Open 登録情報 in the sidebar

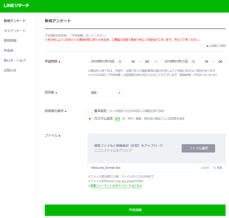coord(10,41)
